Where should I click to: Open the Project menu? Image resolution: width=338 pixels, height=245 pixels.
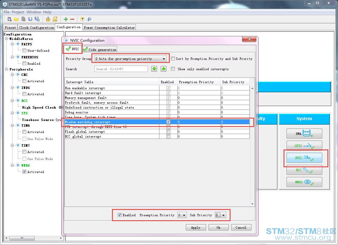click(x=18, y=12)
